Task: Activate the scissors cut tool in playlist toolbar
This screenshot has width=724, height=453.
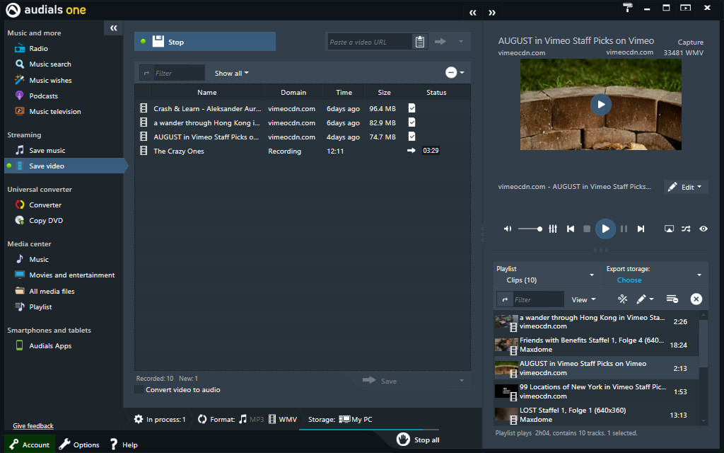Action: (622, 299)
